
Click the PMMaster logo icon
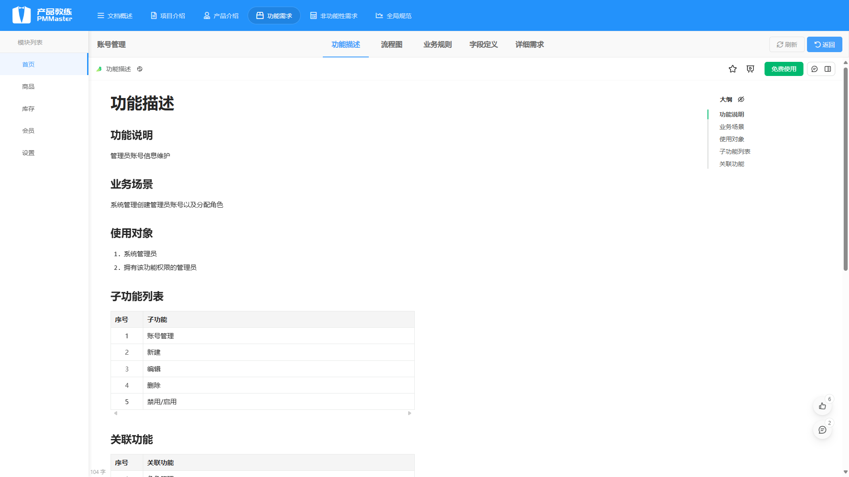pyautogui.click(x=21, y=15)
